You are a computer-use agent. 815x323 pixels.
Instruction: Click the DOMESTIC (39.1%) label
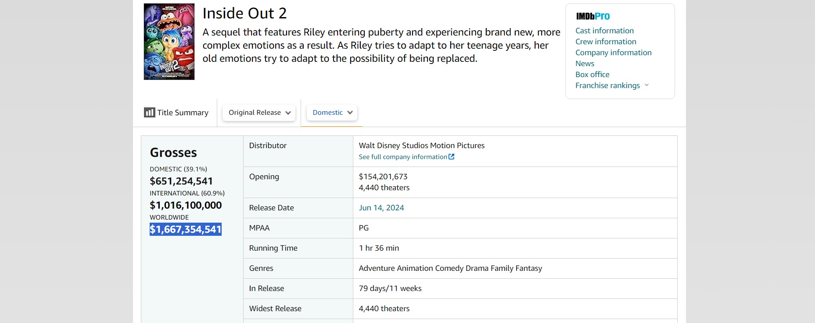coord(179,169)
